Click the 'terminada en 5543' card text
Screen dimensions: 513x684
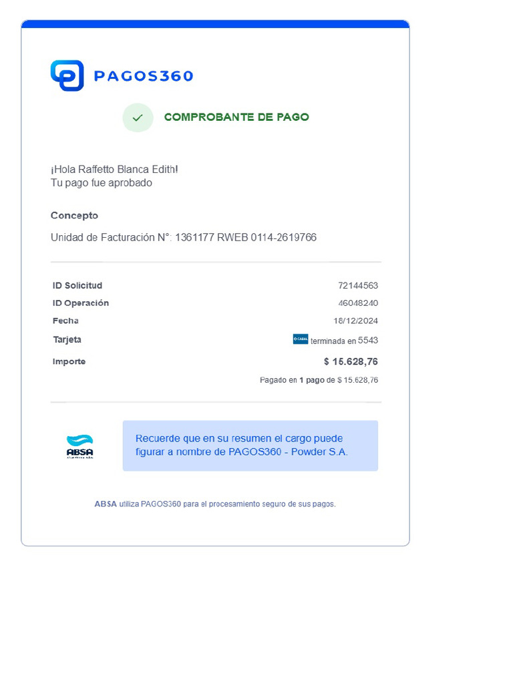pos(344,341)
